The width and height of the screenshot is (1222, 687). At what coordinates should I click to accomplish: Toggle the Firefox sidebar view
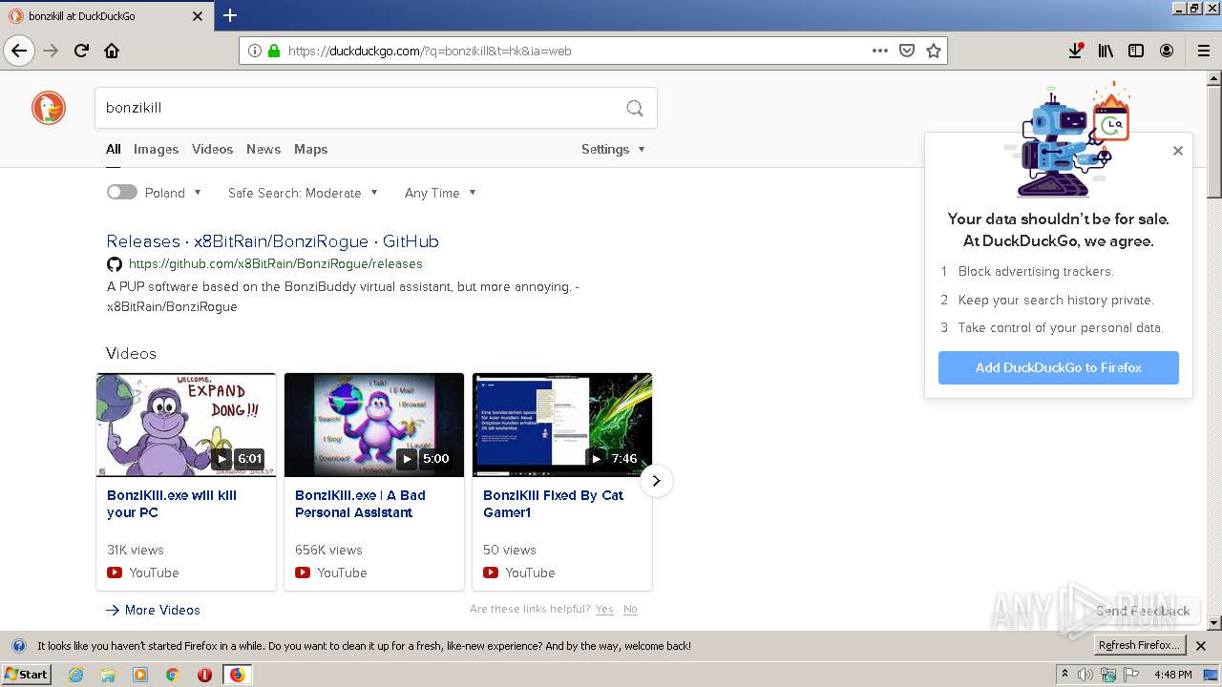click(1136, 51)
